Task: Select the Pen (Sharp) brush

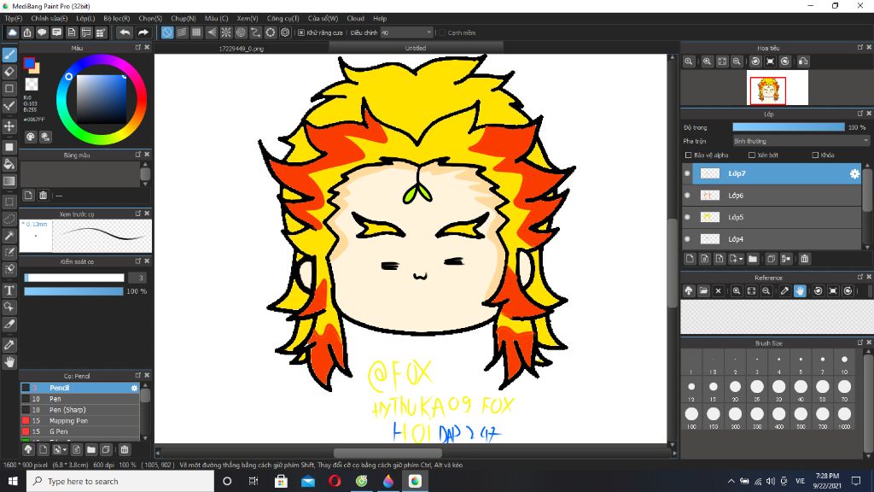Action: (x=79, y=409)
